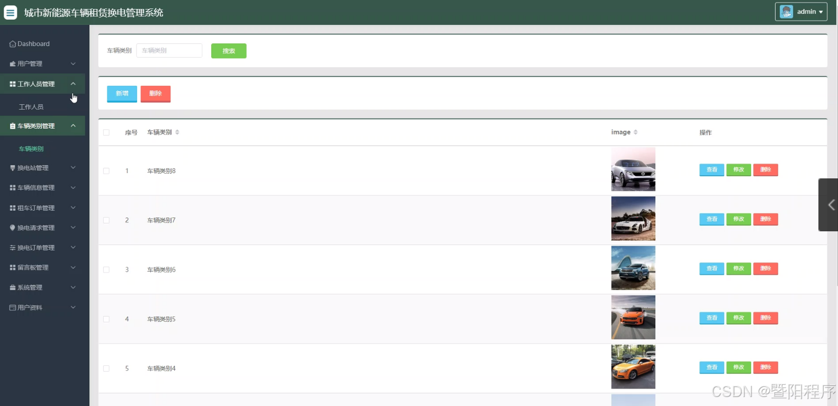The image size is (838, 406).
Task: Click the 换电站管理 sidebar icon
Action: (x=13, y=168)
